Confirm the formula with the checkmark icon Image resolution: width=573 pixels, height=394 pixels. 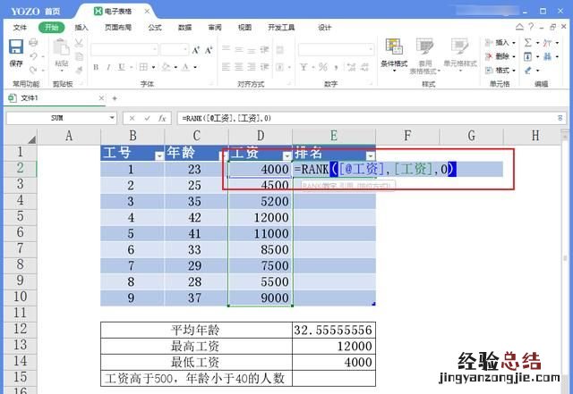pyautogui.click(x=147, y=117)
